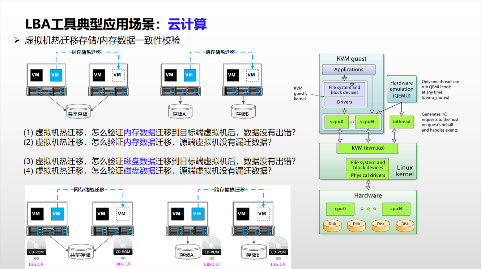
Task: Click the pink LBA工具 label right of lower 存储A
Action: 212,264
